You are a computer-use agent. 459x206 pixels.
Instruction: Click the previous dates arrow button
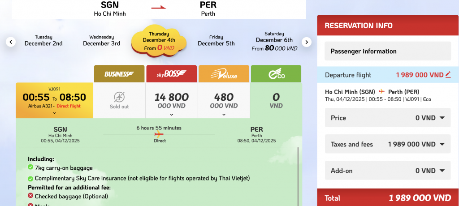[x=11, y=42]
